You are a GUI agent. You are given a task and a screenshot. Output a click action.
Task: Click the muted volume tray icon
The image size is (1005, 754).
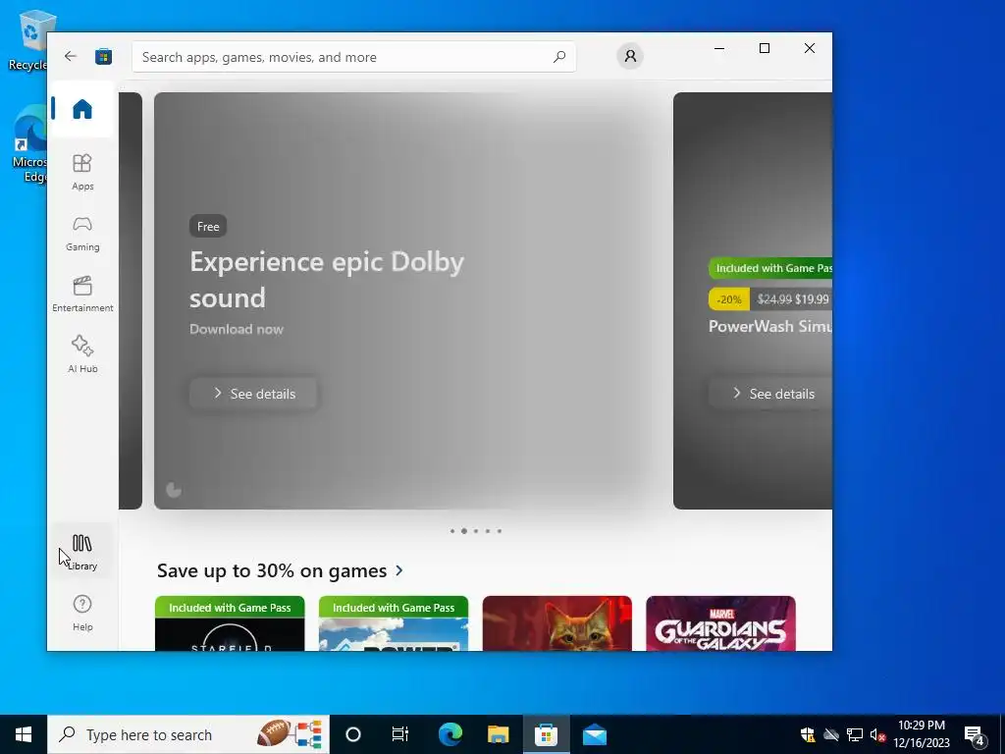[877, 734]
